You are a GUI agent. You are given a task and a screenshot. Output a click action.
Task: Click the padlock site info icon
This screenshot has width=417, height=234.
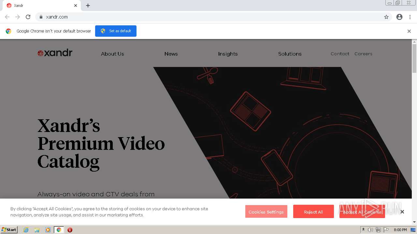41,17
